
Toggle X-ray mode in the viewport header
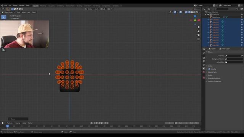[186, 12]
